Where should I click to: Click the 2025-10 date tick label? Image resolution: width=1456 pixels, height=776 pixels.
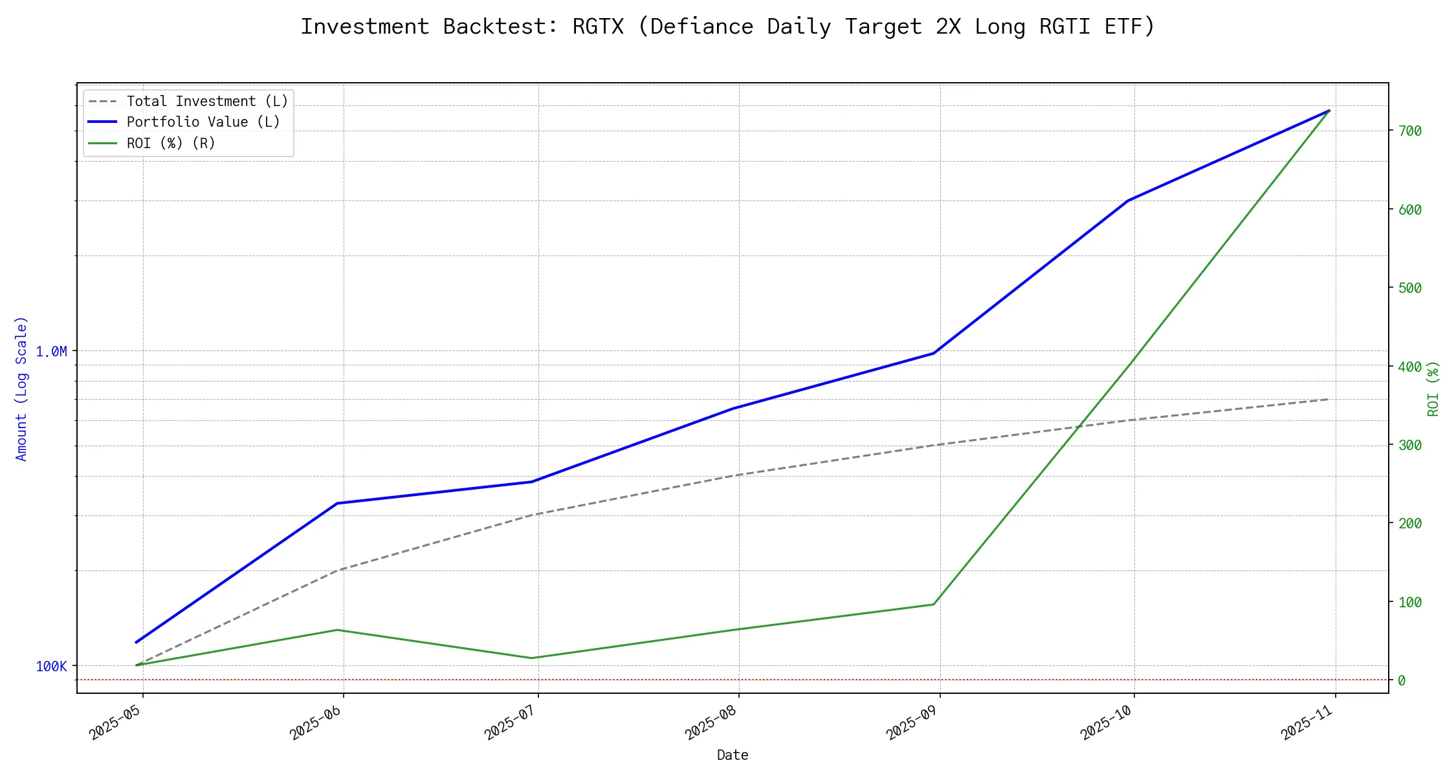(x=1107, y=723)
